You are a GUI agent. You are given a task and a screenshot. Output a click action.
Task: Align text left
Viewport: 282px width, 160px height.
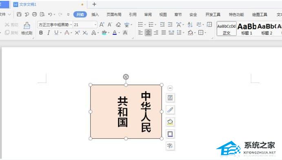pos(140,33)
